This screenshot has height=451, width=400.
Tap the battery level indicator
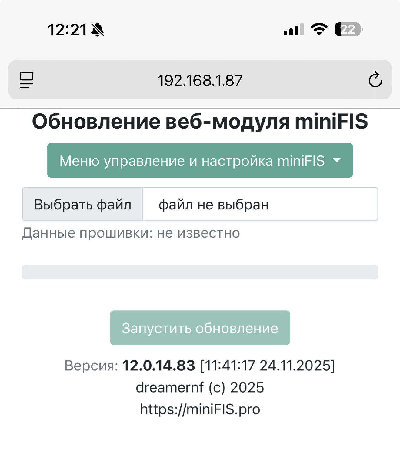coord(348,29)
